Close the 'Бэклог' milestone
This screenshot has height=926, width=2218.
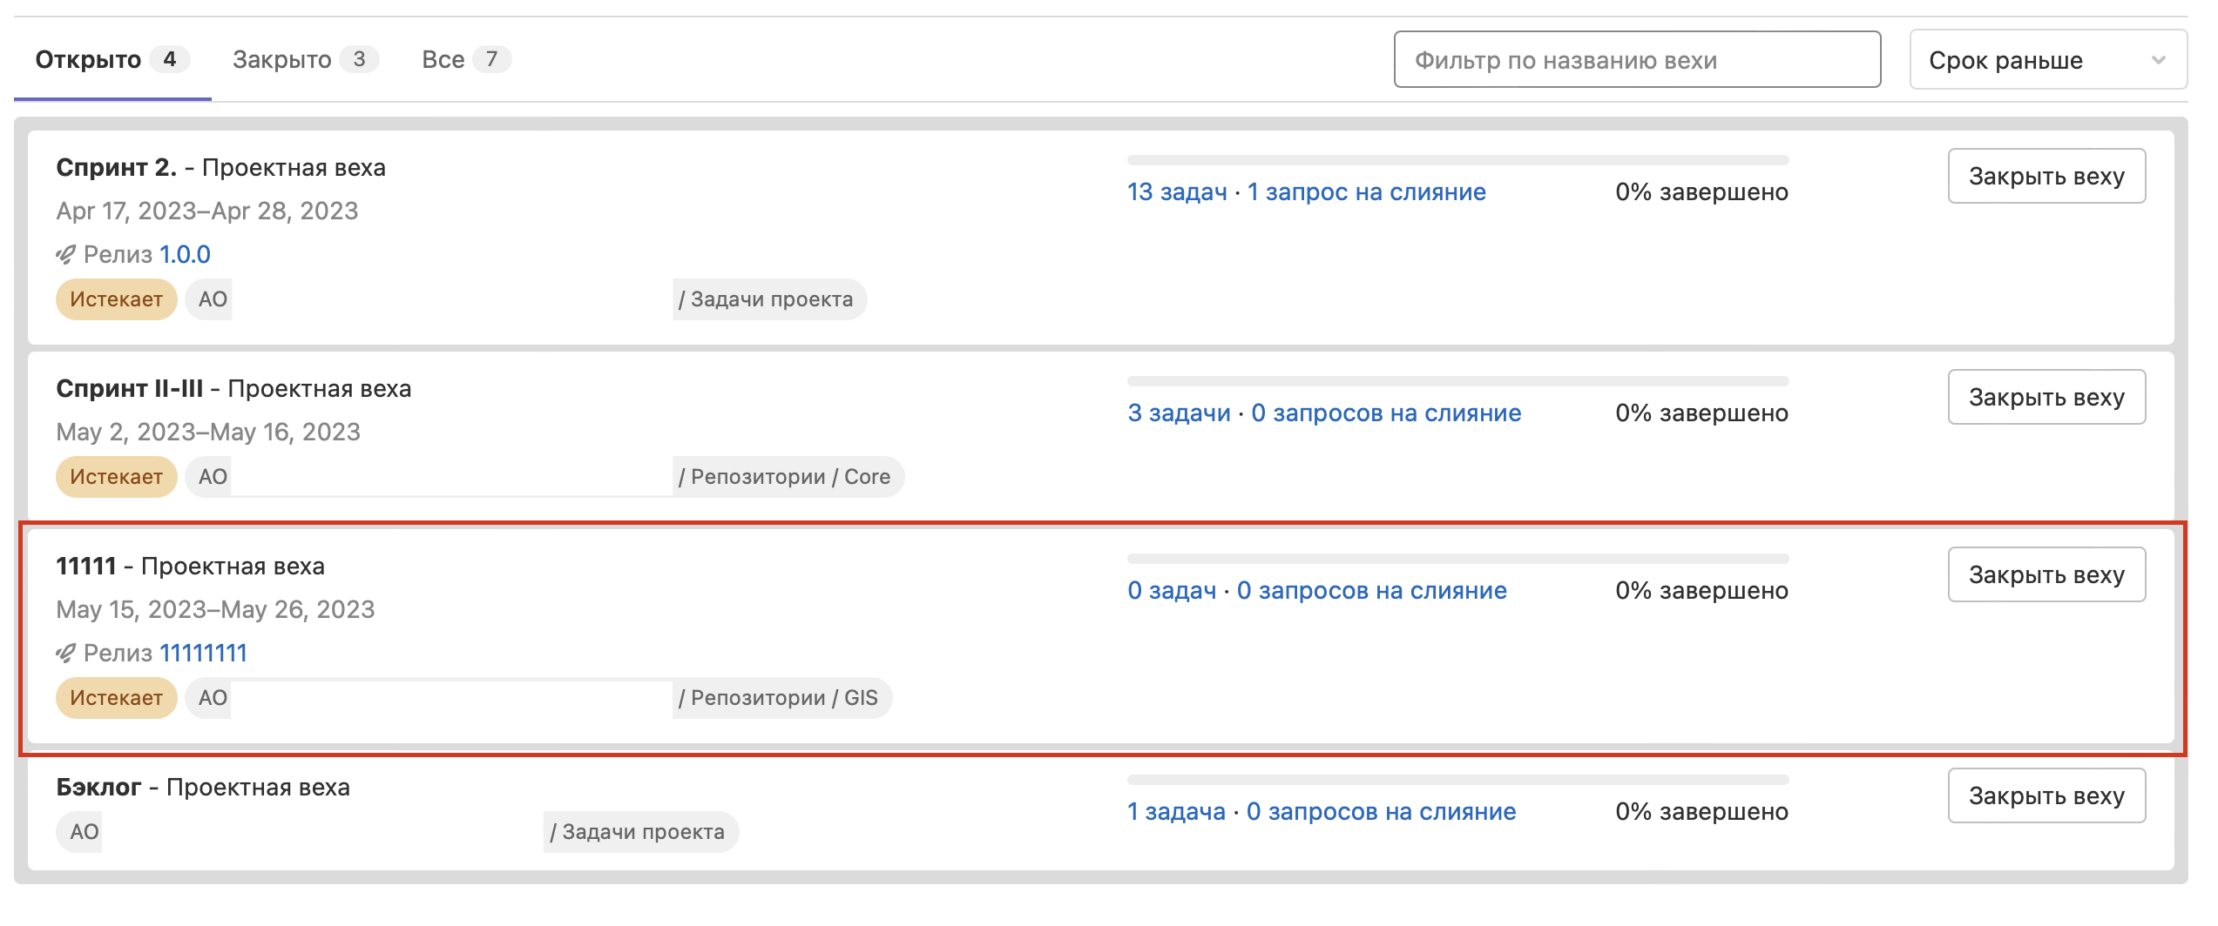click(2046, 796)
